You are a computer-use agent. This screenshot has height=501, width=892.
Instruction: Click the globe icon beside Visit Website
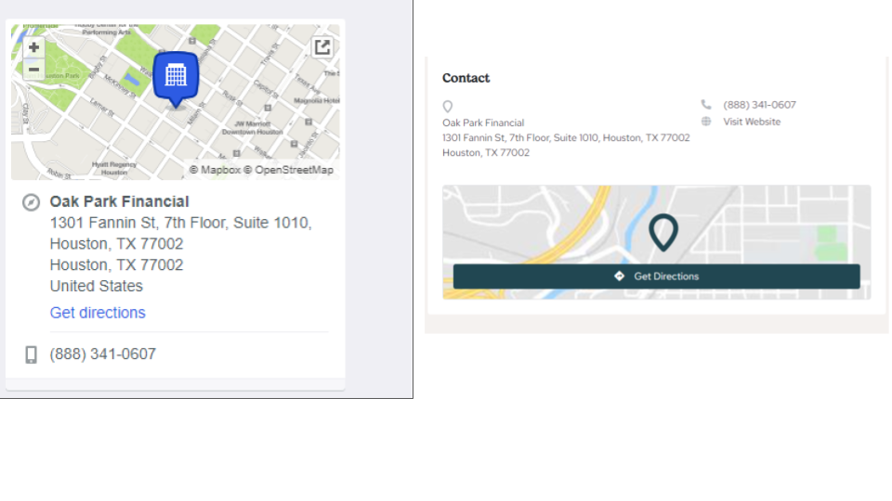(706, 122)
